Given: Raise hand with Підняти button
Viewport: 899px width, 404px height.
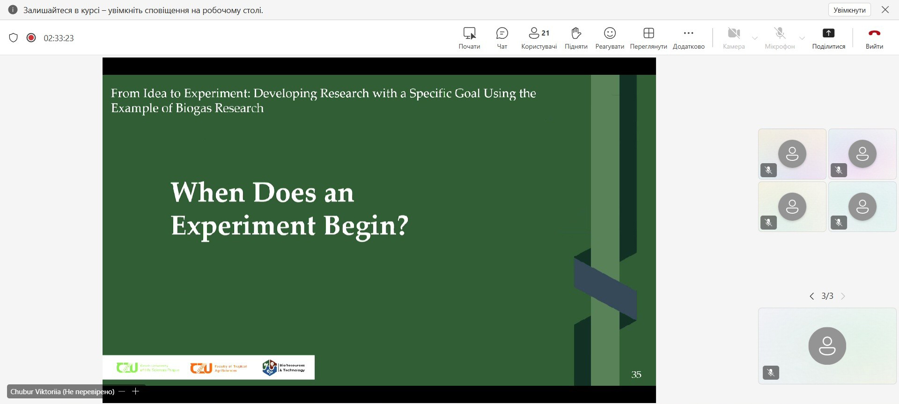Looking at the screenshot, I should click(x=576, y=38).
